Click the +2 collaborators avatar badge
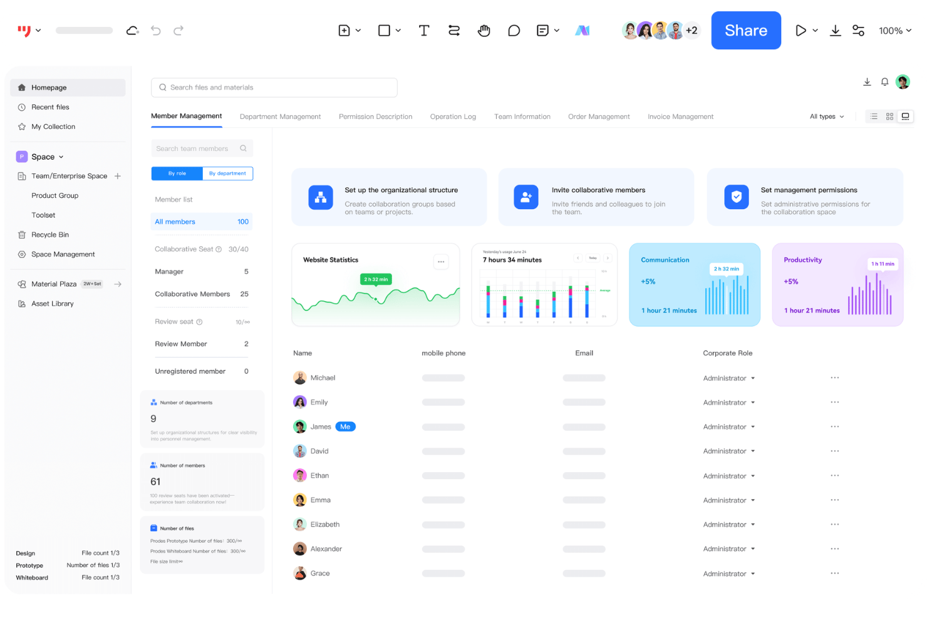Image resolution: width=927 pixels, height=618 pixels. pyautogui.click(x=691, y=30)
